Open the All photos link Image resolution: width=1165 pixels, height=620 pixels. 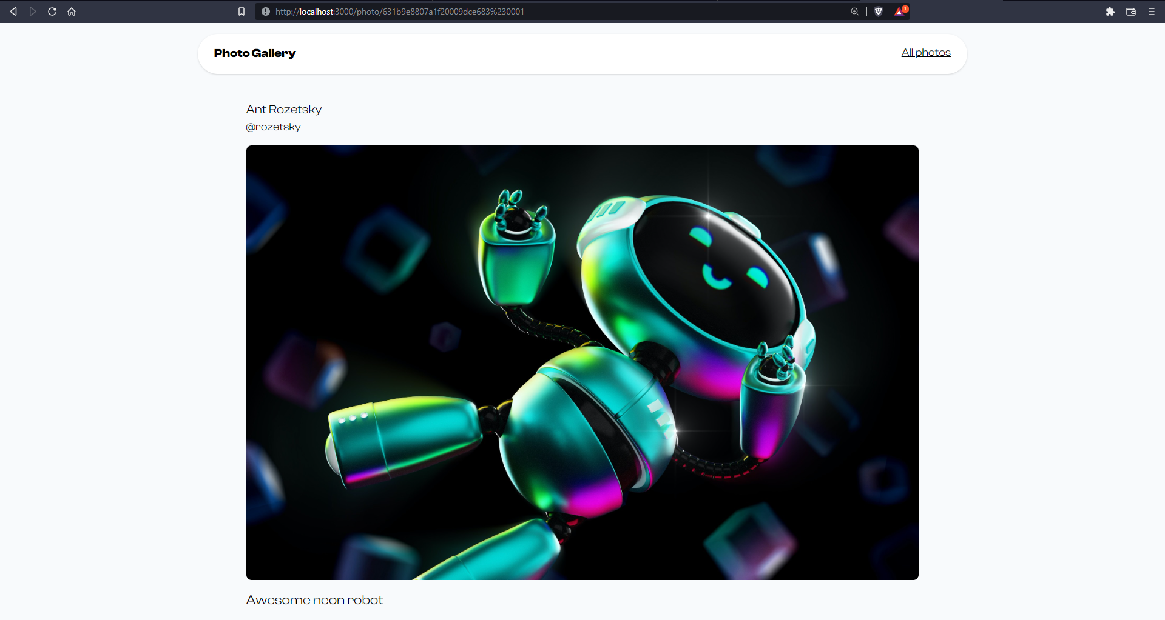pyautogui.click(x=926, y=53)
